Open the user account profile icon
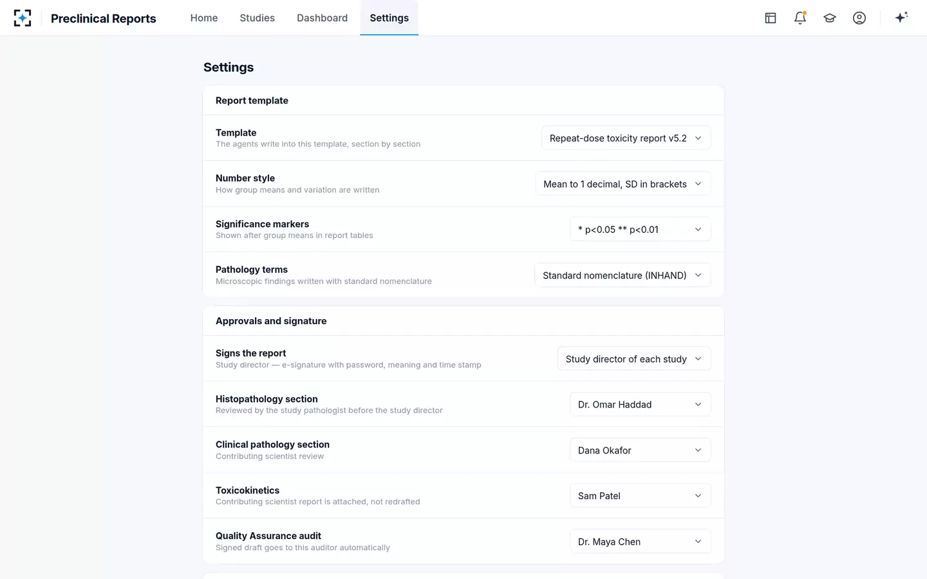Screen dimensions: 927x579 click(x=859, y=18)
